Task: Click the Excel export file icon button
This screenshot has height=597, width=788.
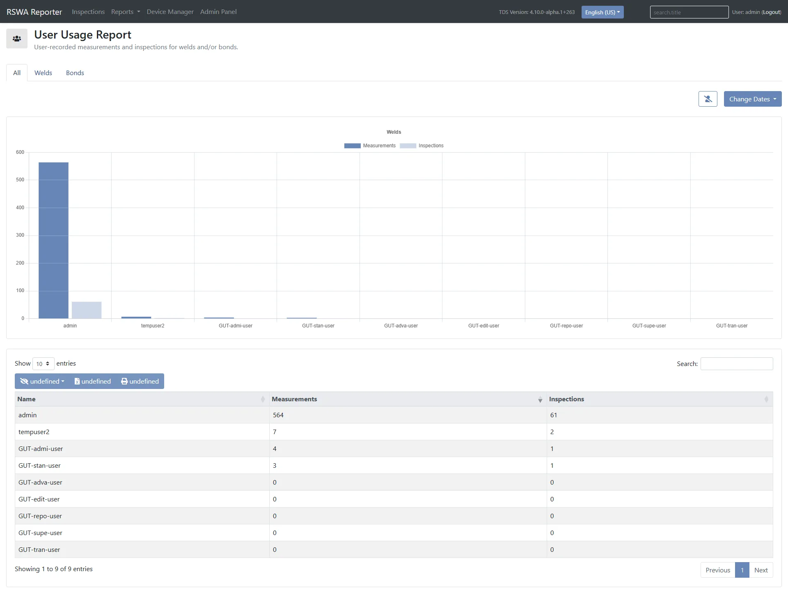Action: click(x=92, y=381)
